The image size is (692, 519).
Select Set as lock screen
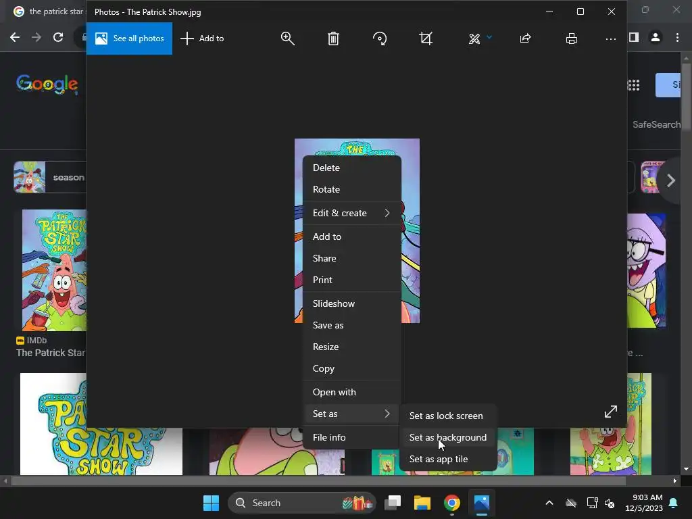tap(448, 416)
